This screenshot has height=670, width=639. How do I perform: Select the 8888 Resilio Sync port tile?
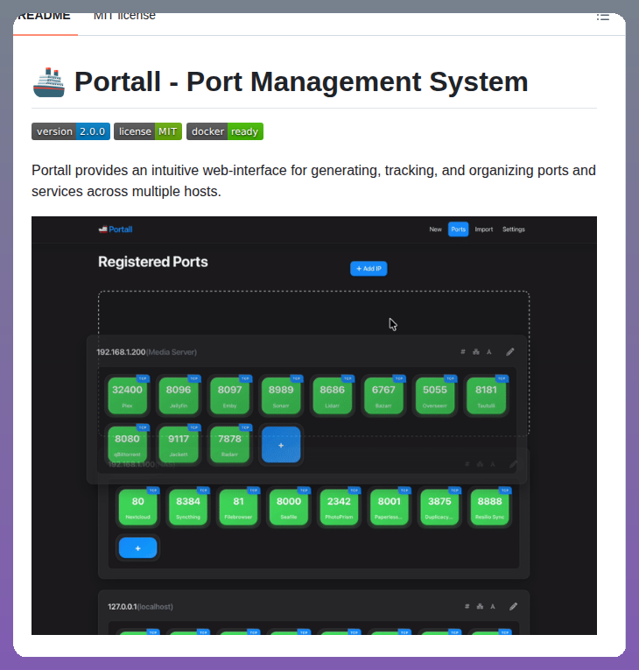click(490, 508)
